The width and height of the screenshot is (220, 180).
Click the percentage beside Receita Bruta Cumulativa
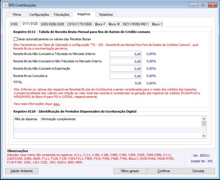coord(151,76)
